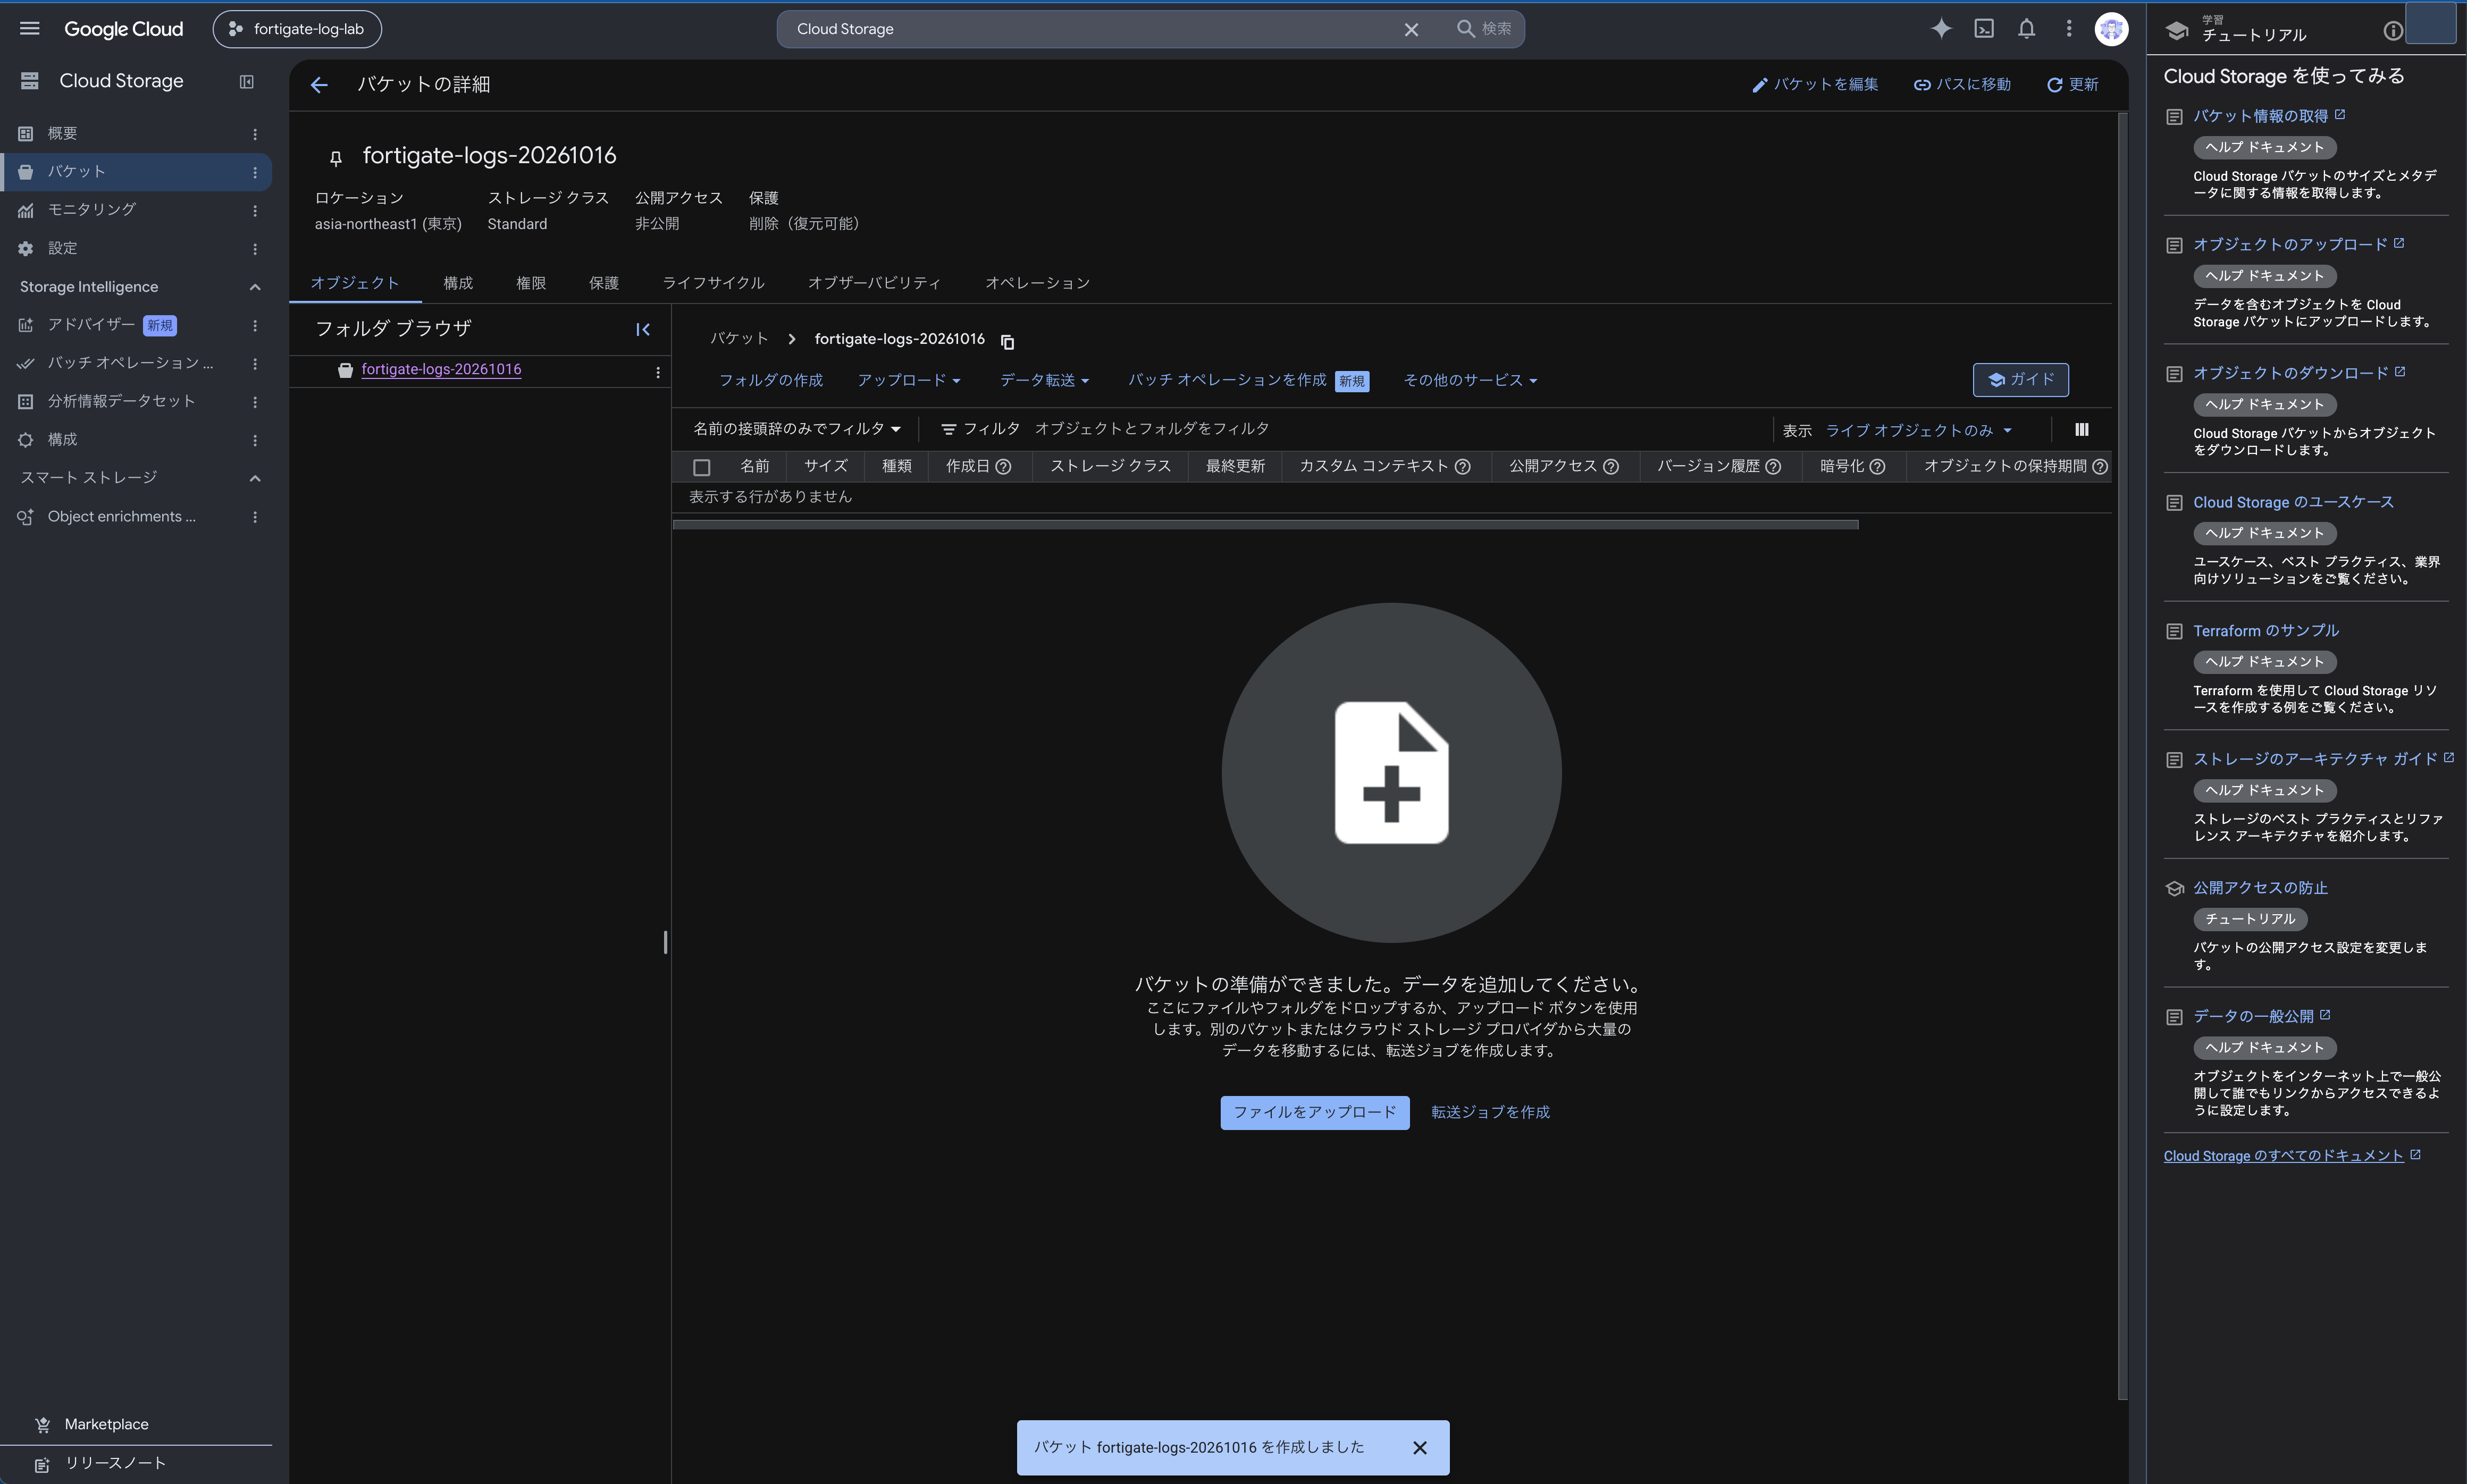Viewport: 2467px width, 1484px height.
Task: Click the object filter input field
Action: click(x=1400, y=429)
